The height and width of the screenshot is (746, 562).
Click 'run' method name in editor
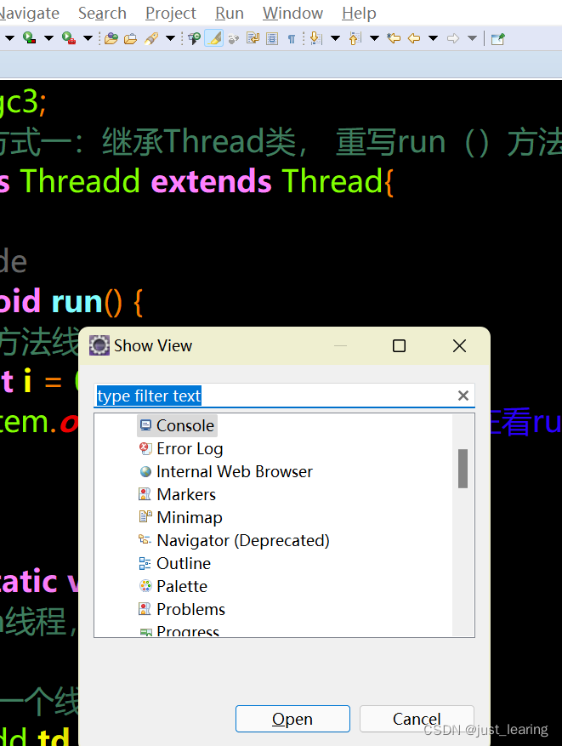click(77, 302)
